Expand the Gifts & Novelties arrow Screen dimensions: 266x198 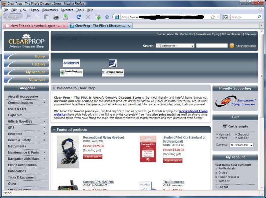pyautogui.click(x=44, y=121)
